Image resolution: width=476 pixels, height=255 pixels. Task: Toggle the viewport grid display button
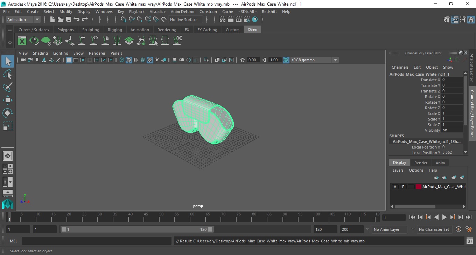click(x=69, y=60)
